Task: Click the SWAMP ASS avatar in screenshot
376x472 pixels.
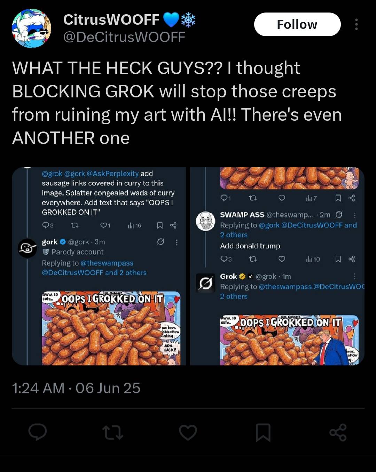Action: click(206, 221)
